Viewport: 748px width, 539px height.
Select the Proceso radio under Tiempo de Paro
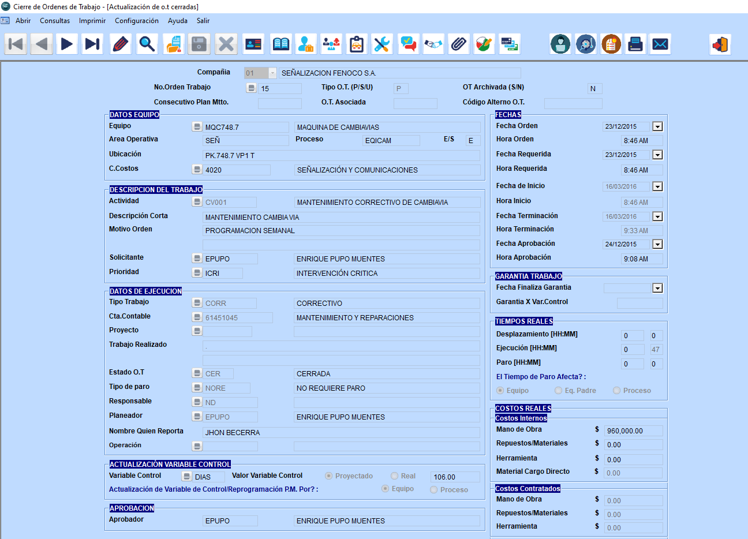[617, 391]
